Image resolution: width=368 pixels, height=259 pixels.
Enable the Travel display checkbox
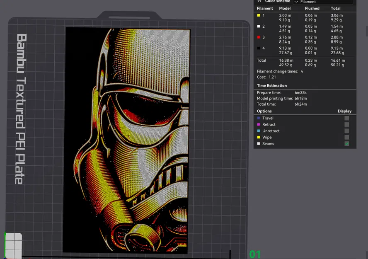click(346, 118)
